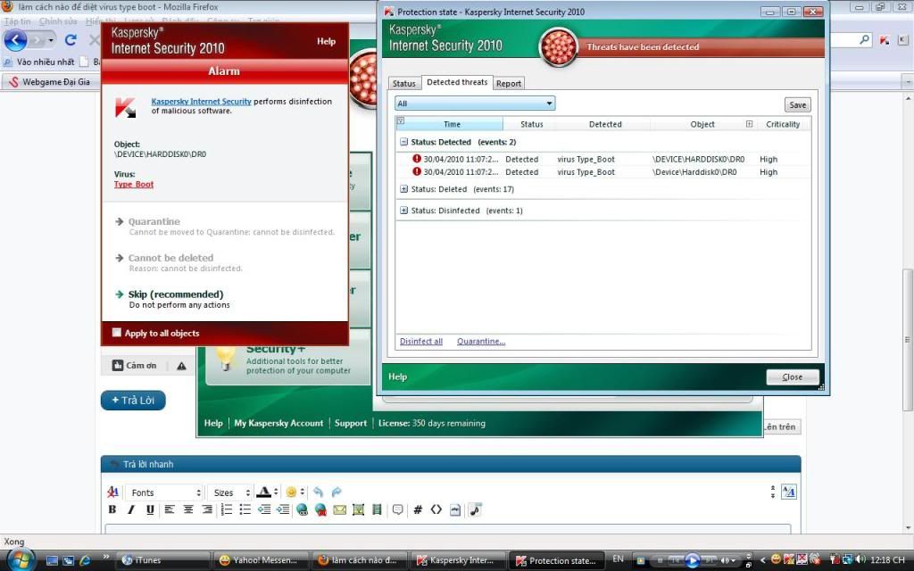Viewport: 914px width, 571px height.
Task: Insert video filmstrip icon
Action: 378,509
